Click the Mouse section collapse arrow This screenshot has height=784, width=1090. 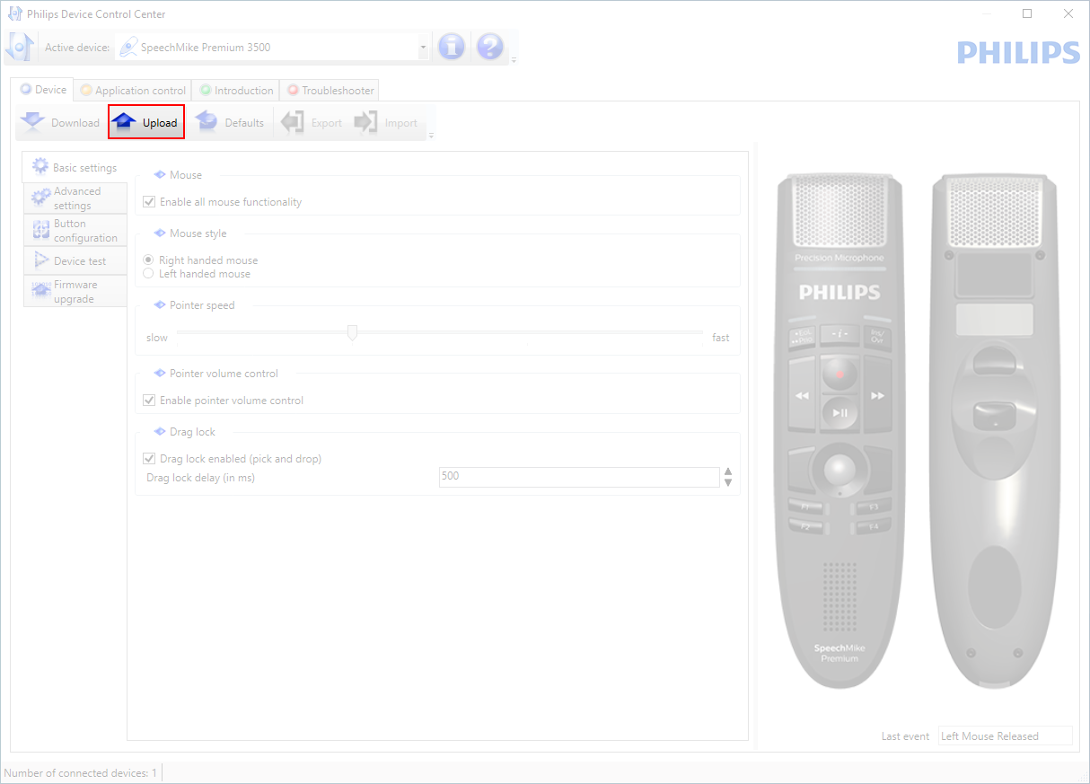[x=160, y=175]
